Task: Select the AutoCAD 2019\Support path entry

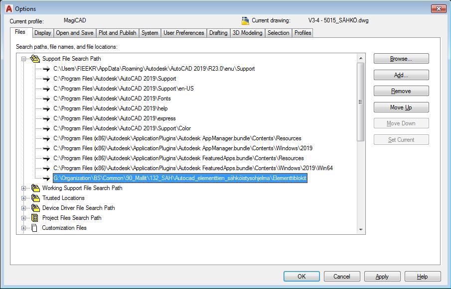Action: tap(115, 79)
